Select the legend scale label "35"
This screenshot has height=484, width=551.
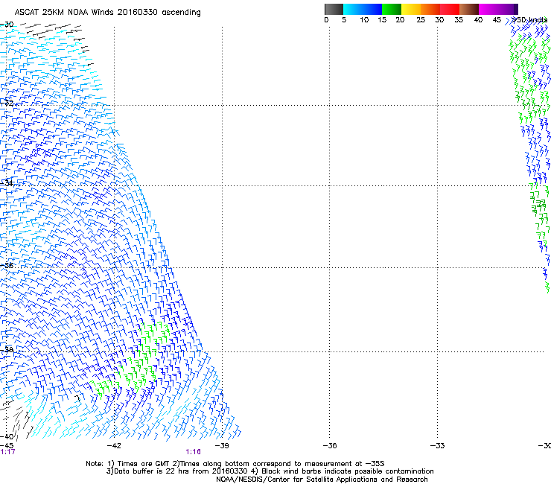point(459,20)
